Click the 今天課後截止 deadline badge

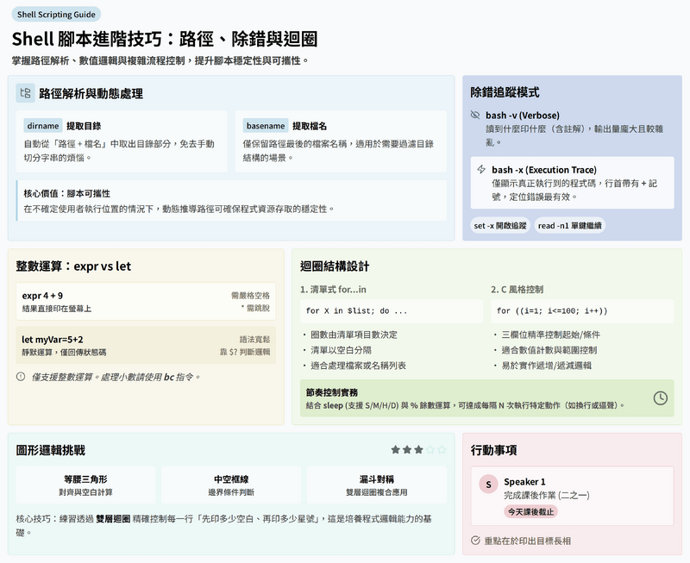531,511
